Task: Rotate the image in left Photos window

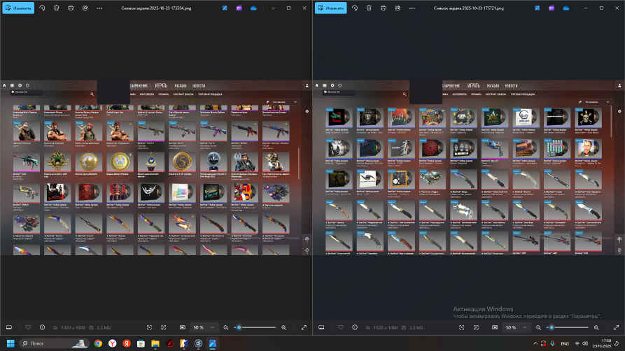Action: point(42,8)
